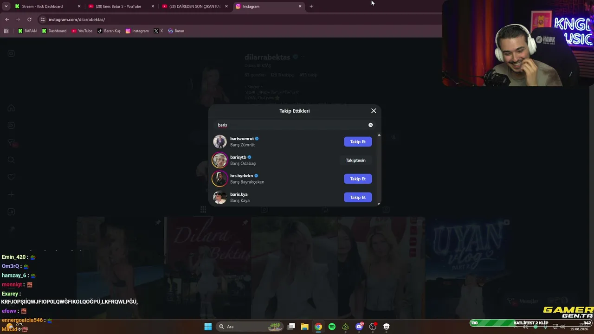The width and height of the screenshot is (594, 334).
Task: Switch to DAİREDEN SON ÇIKAN YouTube tab
Action: pos(195,6)
